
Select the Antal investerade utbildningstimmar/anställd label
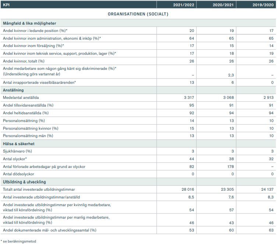coord(41,197)
